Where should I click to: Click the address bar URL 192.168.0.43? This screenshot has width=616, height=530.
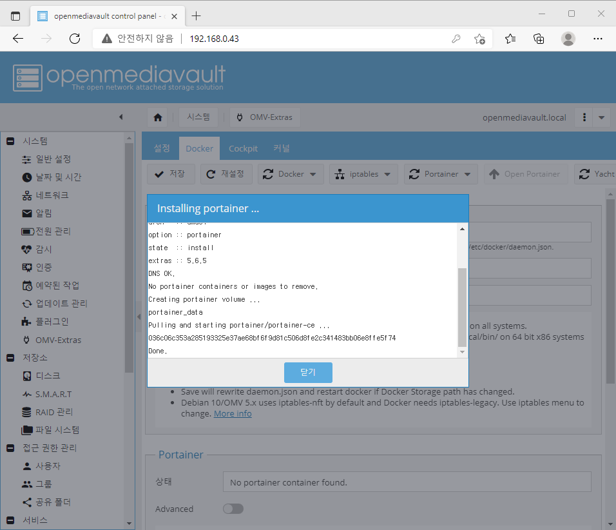[x=214, y=39]
